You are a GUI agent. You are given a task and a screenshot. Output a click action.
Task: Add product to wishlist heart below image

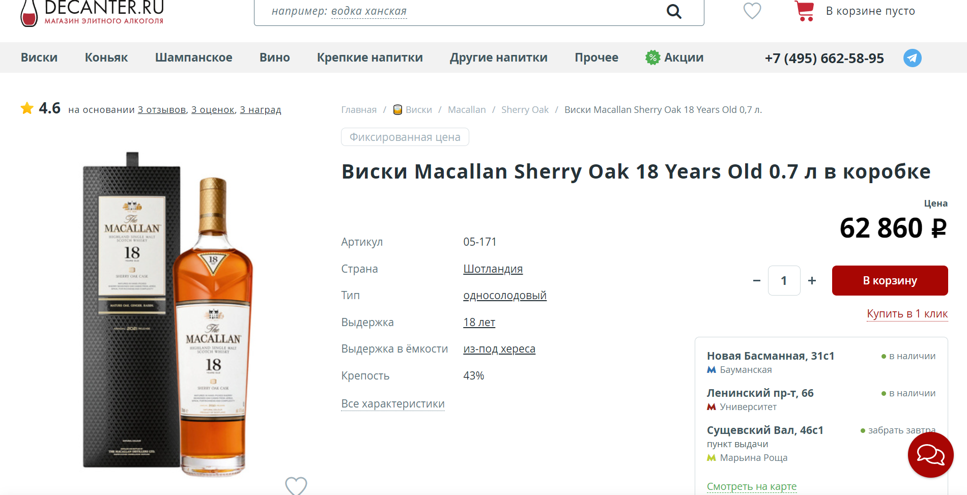tap(296, 485)
